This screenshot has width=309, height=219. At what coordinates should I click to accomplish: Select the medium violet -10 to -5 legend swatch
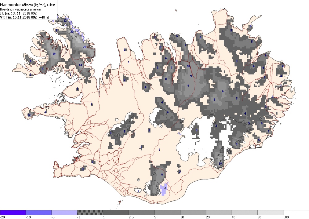pyautogui.click(x=39, y=213)
